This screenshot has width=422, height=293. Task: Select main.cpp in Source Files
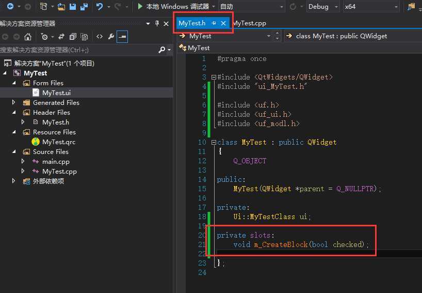(x=56, y=161)
